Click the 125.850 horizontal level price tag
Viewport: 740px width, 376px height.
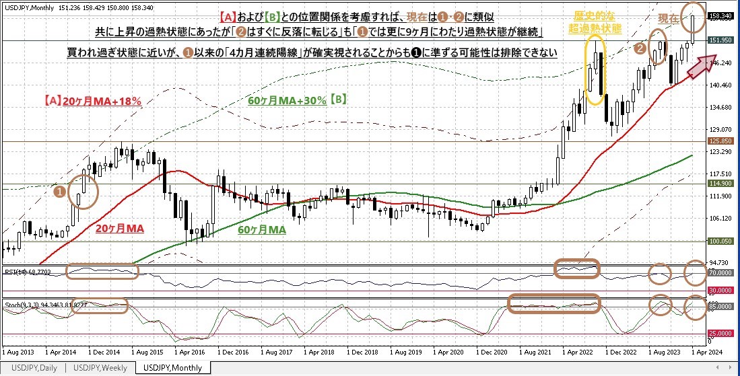tap(720, 141)
